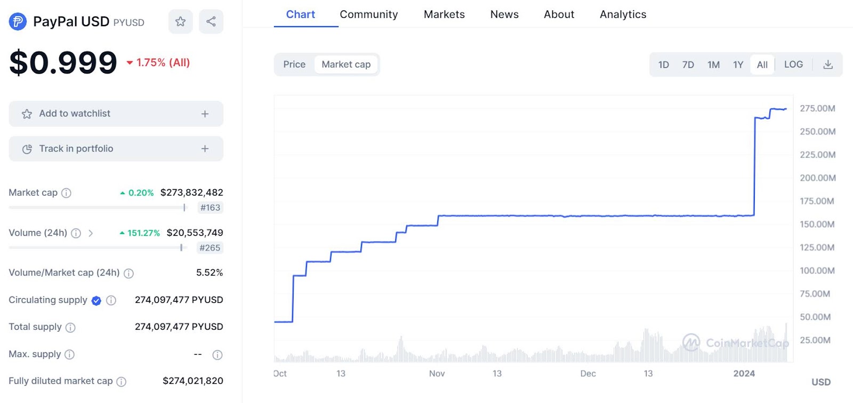Set chart range to 1D
Screen dimensions: 853x403
(664, 65)
